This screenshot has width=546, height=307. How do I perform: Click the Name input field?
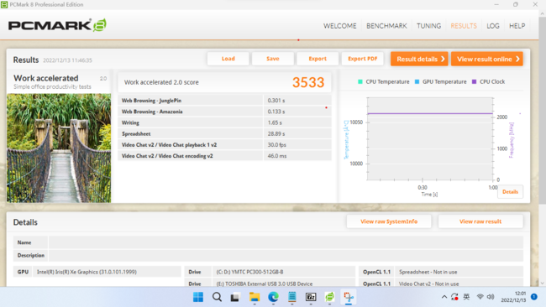tap(286, 242)
